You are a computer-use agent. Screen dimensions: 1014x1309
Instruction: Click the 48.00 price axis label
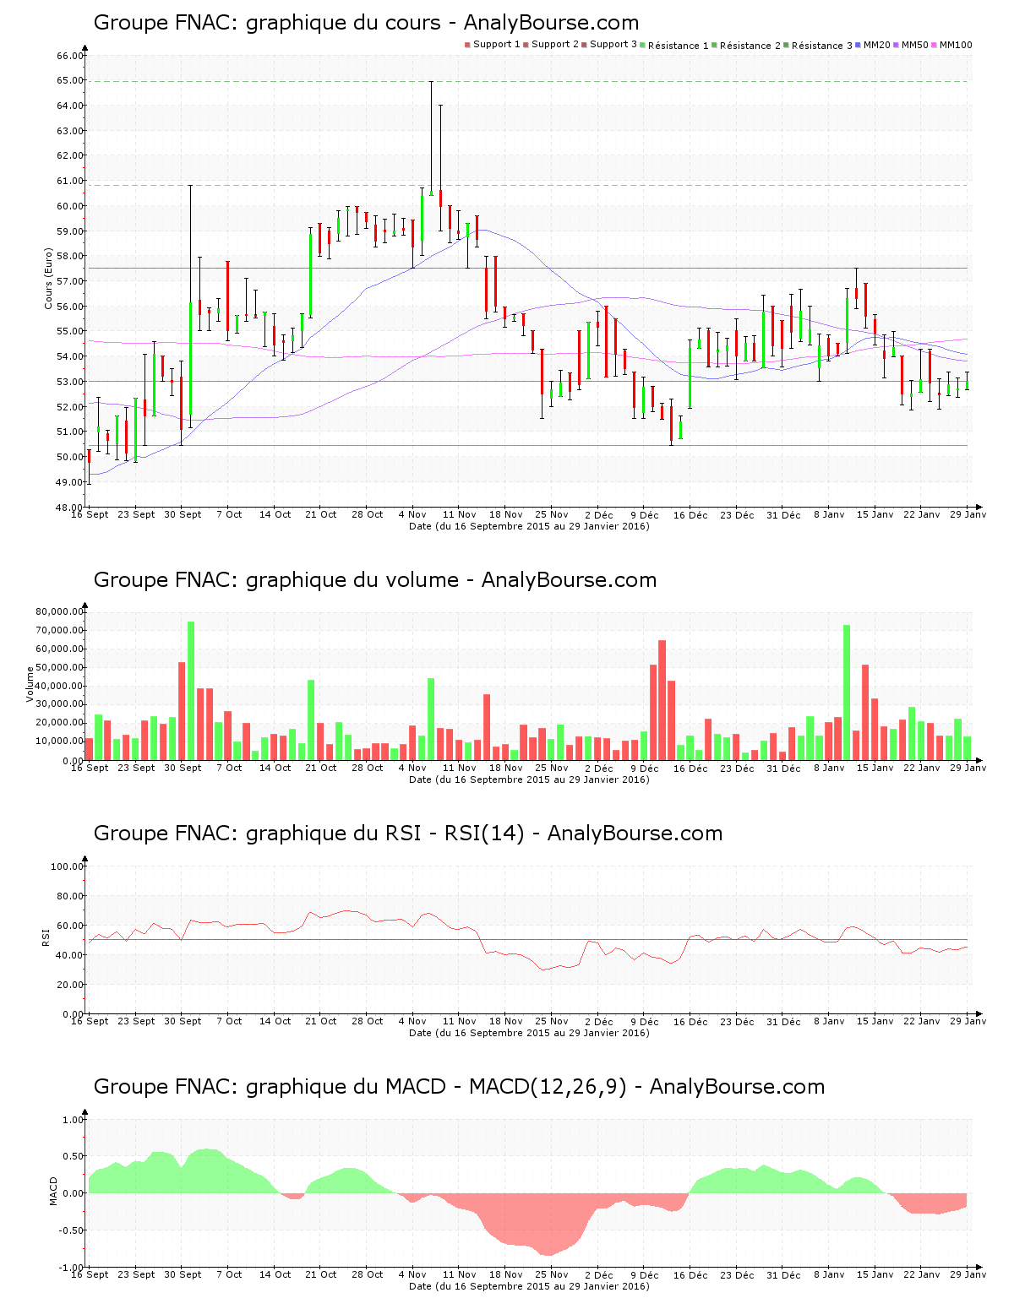(x=70, y=508)
